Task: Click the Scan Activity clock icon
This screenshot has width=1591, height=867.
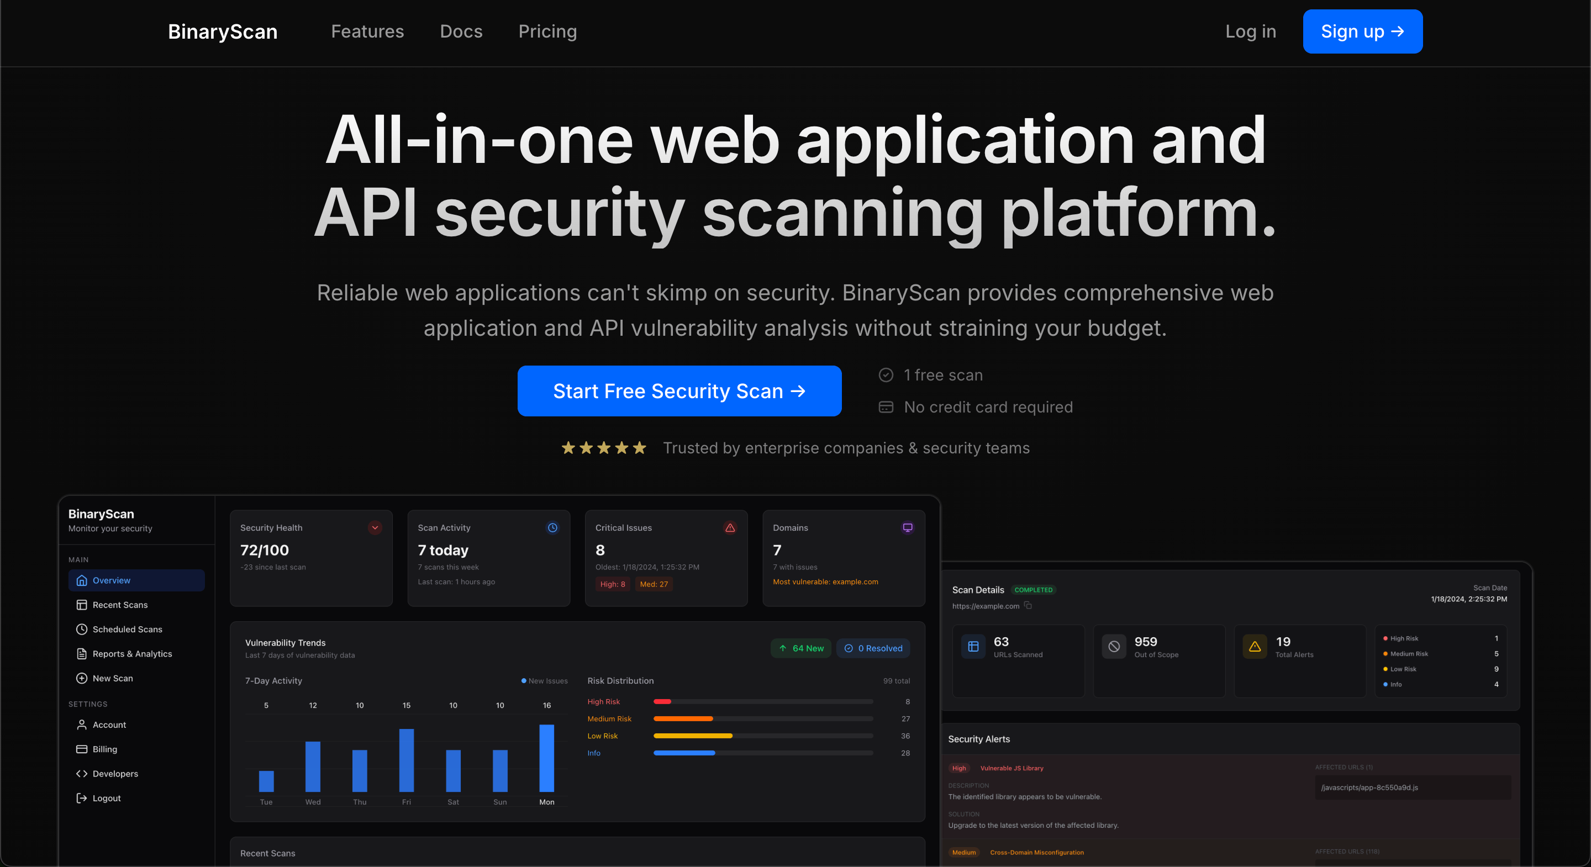Action: pyautogui.click(x=552, y=528)
